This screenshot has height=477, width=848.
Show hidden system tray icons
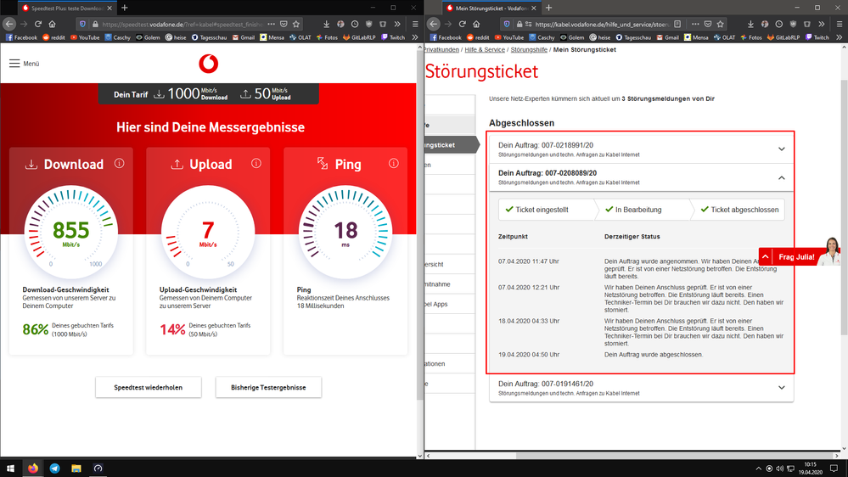click(x=758, y=469)
